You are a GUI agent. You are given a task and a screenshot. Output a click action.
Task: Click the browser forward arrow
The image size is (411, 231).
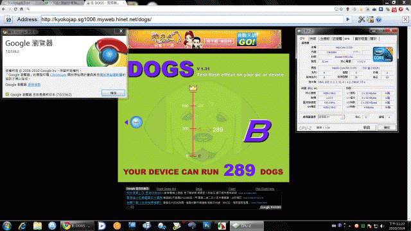coord(10,9)
